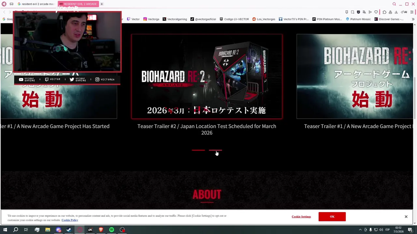Image resolution: width=417 pixels, height=234 pixels.
Task: Take a snapshot with the capture icon
Action: tap(352, 12)
